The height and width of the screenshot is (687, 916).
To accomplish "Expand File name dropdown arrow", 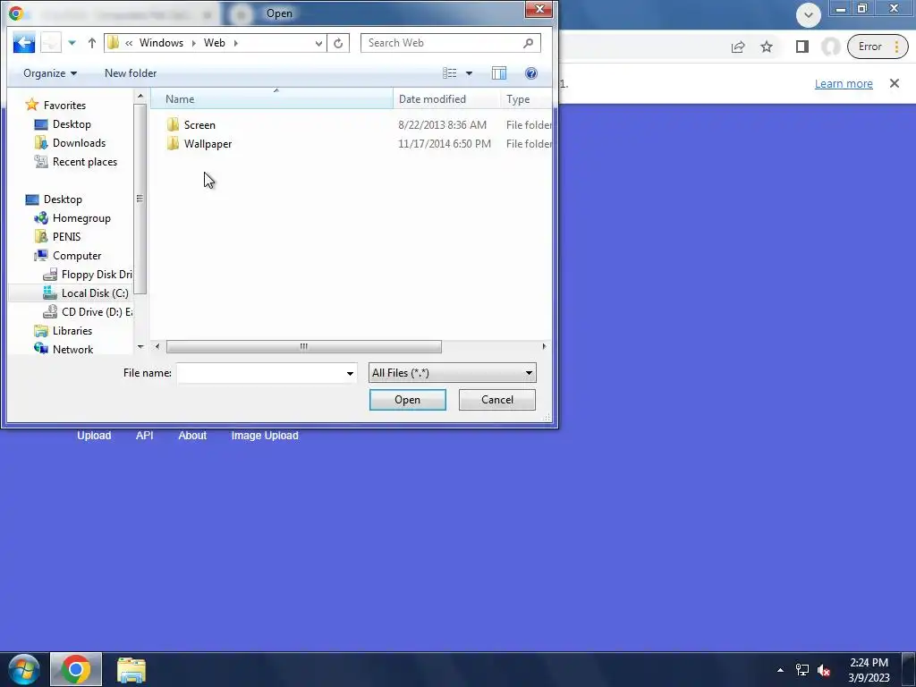I will [x=350, y=373].
